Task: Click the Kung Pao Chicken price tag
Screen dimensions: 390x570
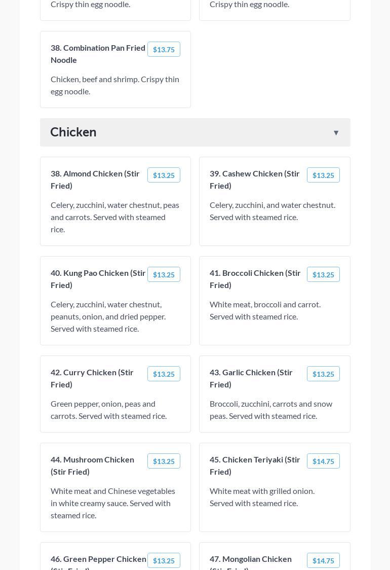Action: [164, 274]
